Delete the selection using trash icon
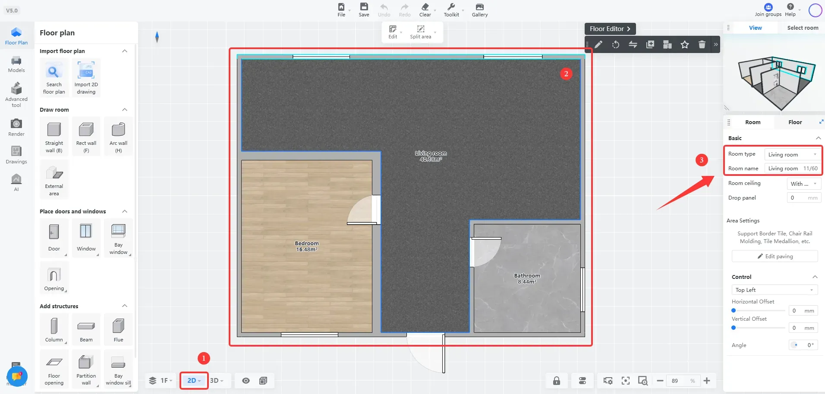 coord(702,44)
